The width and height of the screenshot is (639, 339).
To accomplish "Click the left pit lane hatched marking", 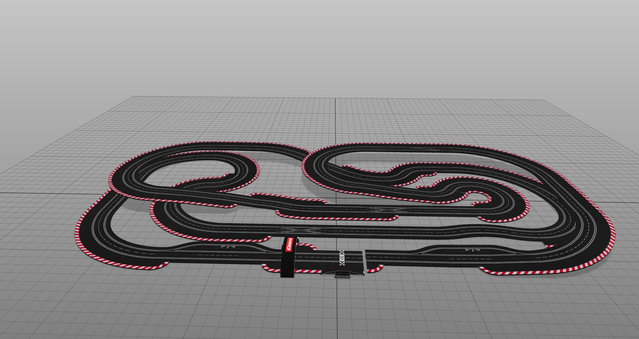I will 227,247.
